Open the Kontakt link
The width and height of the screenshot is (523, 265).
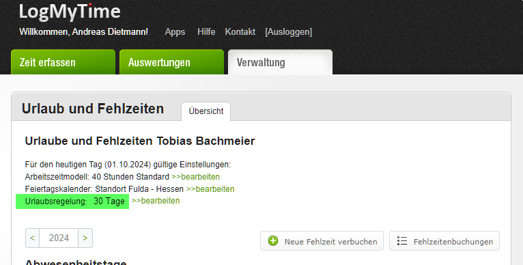coord(240,32)
